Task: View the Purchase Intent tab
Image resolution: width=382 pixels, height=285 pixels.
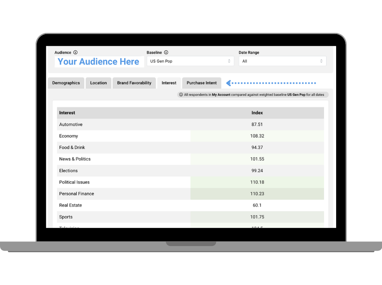Action: (x=201, y=83)
